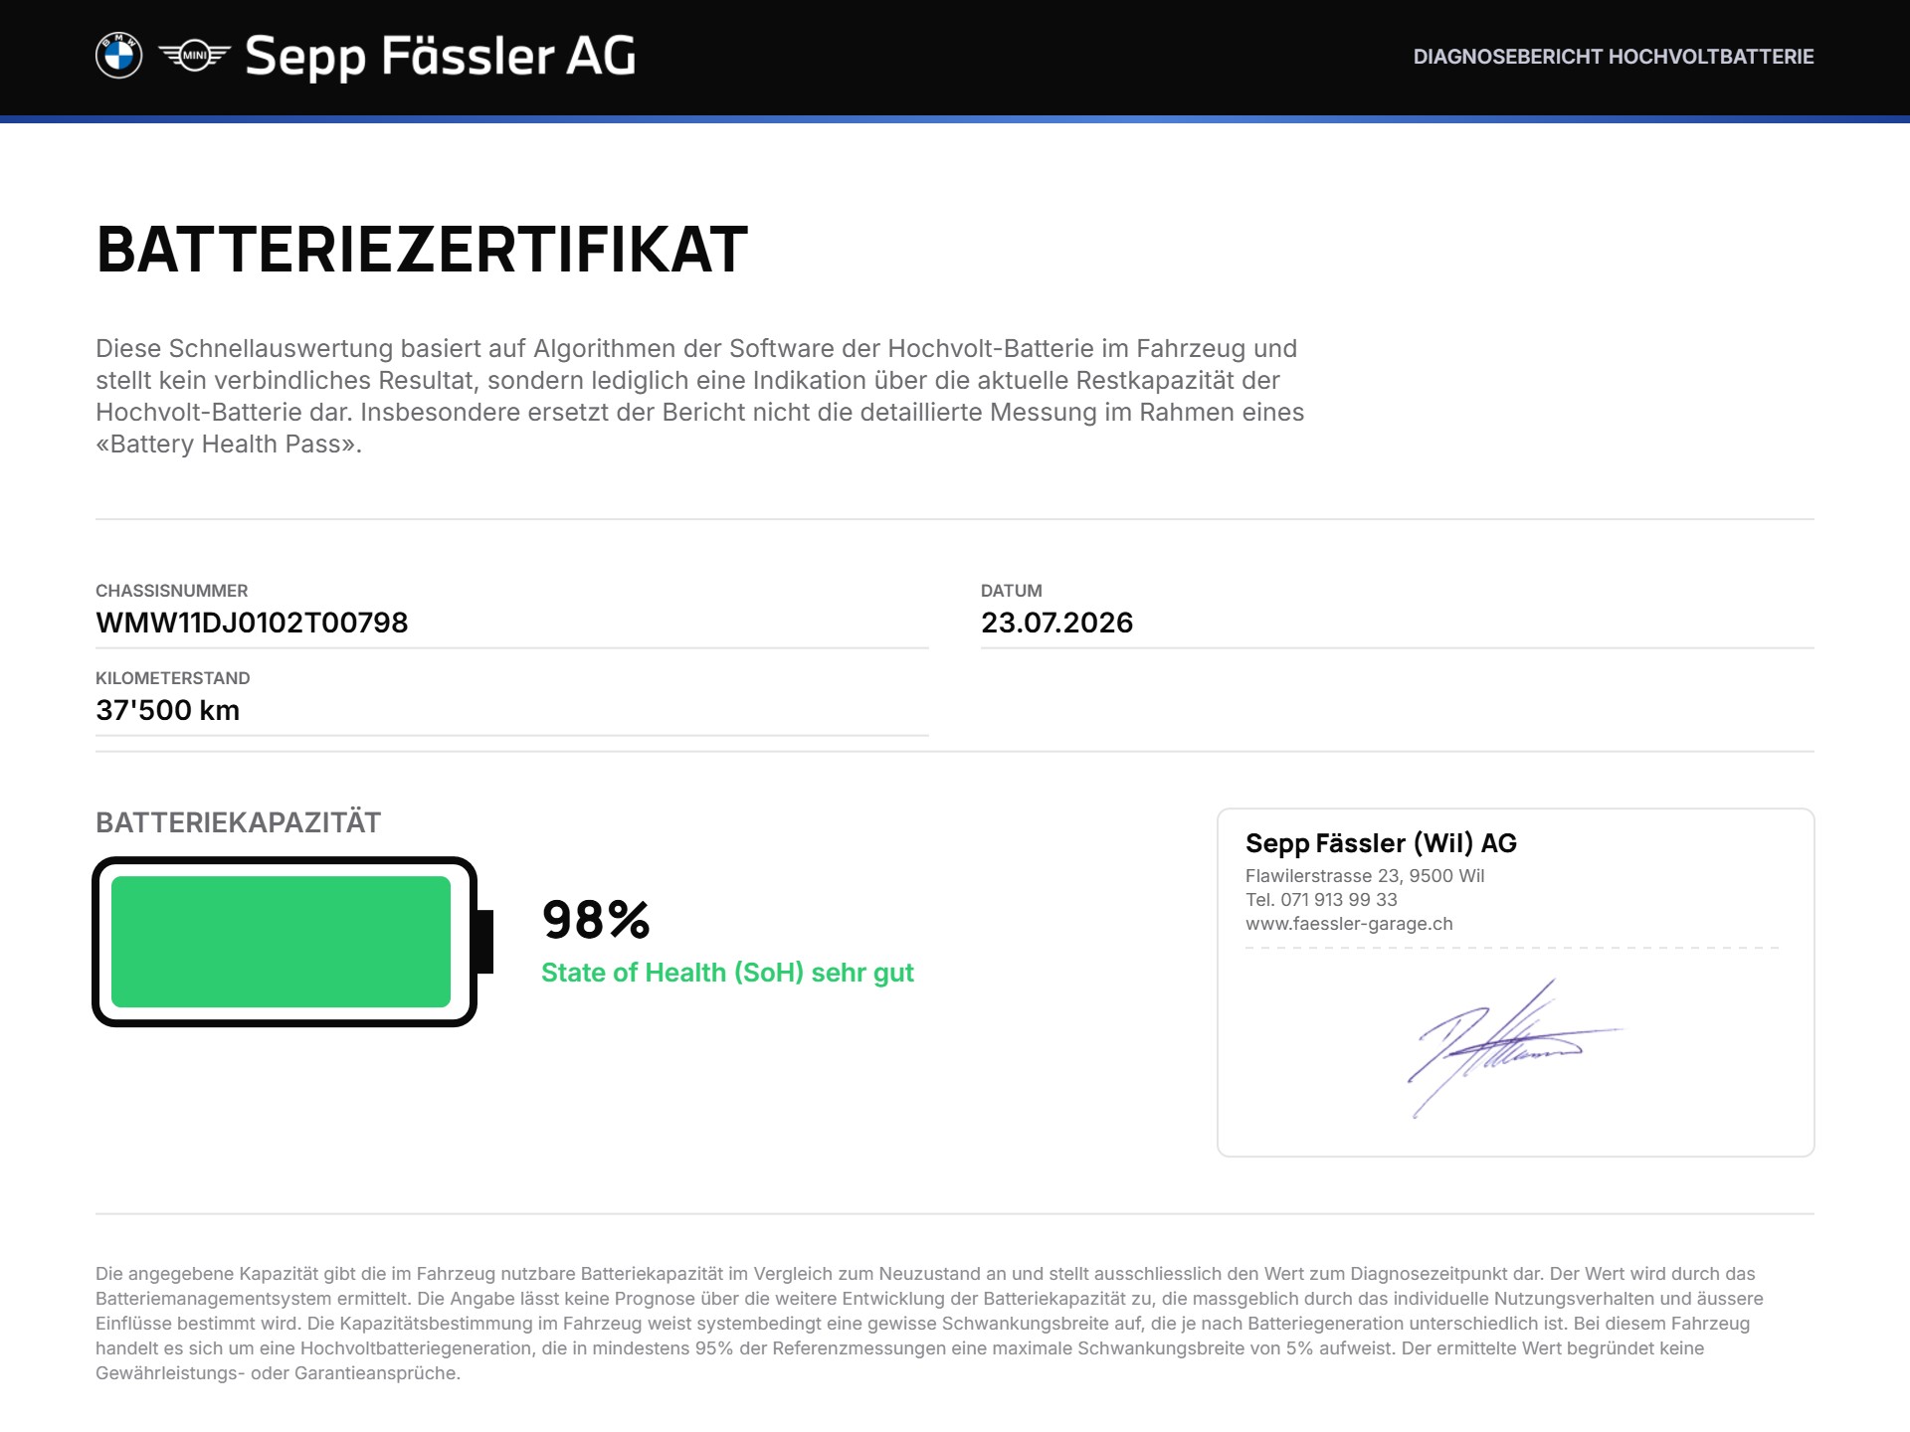Click the black battery terminal tip

click(x=485, y=941)
